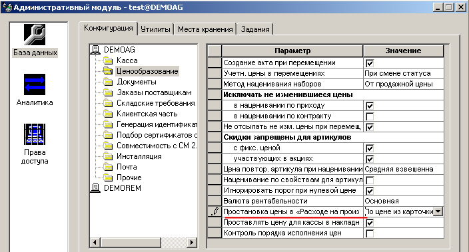Viewport: 469px width, 252px height.
Task: Click the row header beside Валюта рентабельности
Action: pos(215,201)
